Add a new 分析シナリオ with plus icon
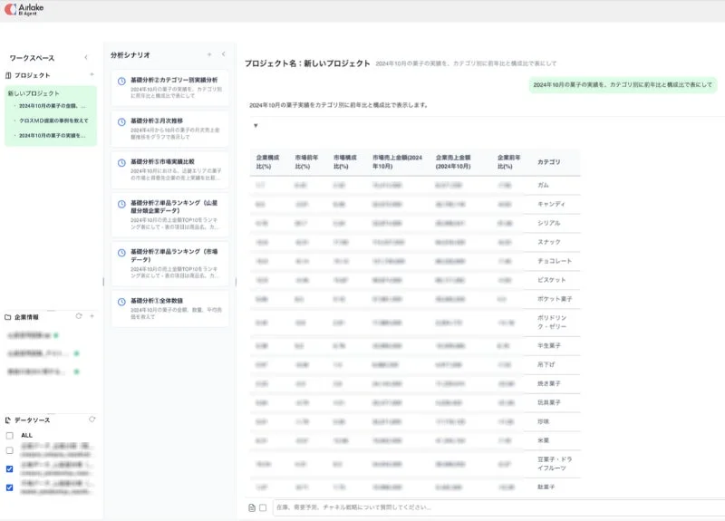 click(x=209, y=54)
